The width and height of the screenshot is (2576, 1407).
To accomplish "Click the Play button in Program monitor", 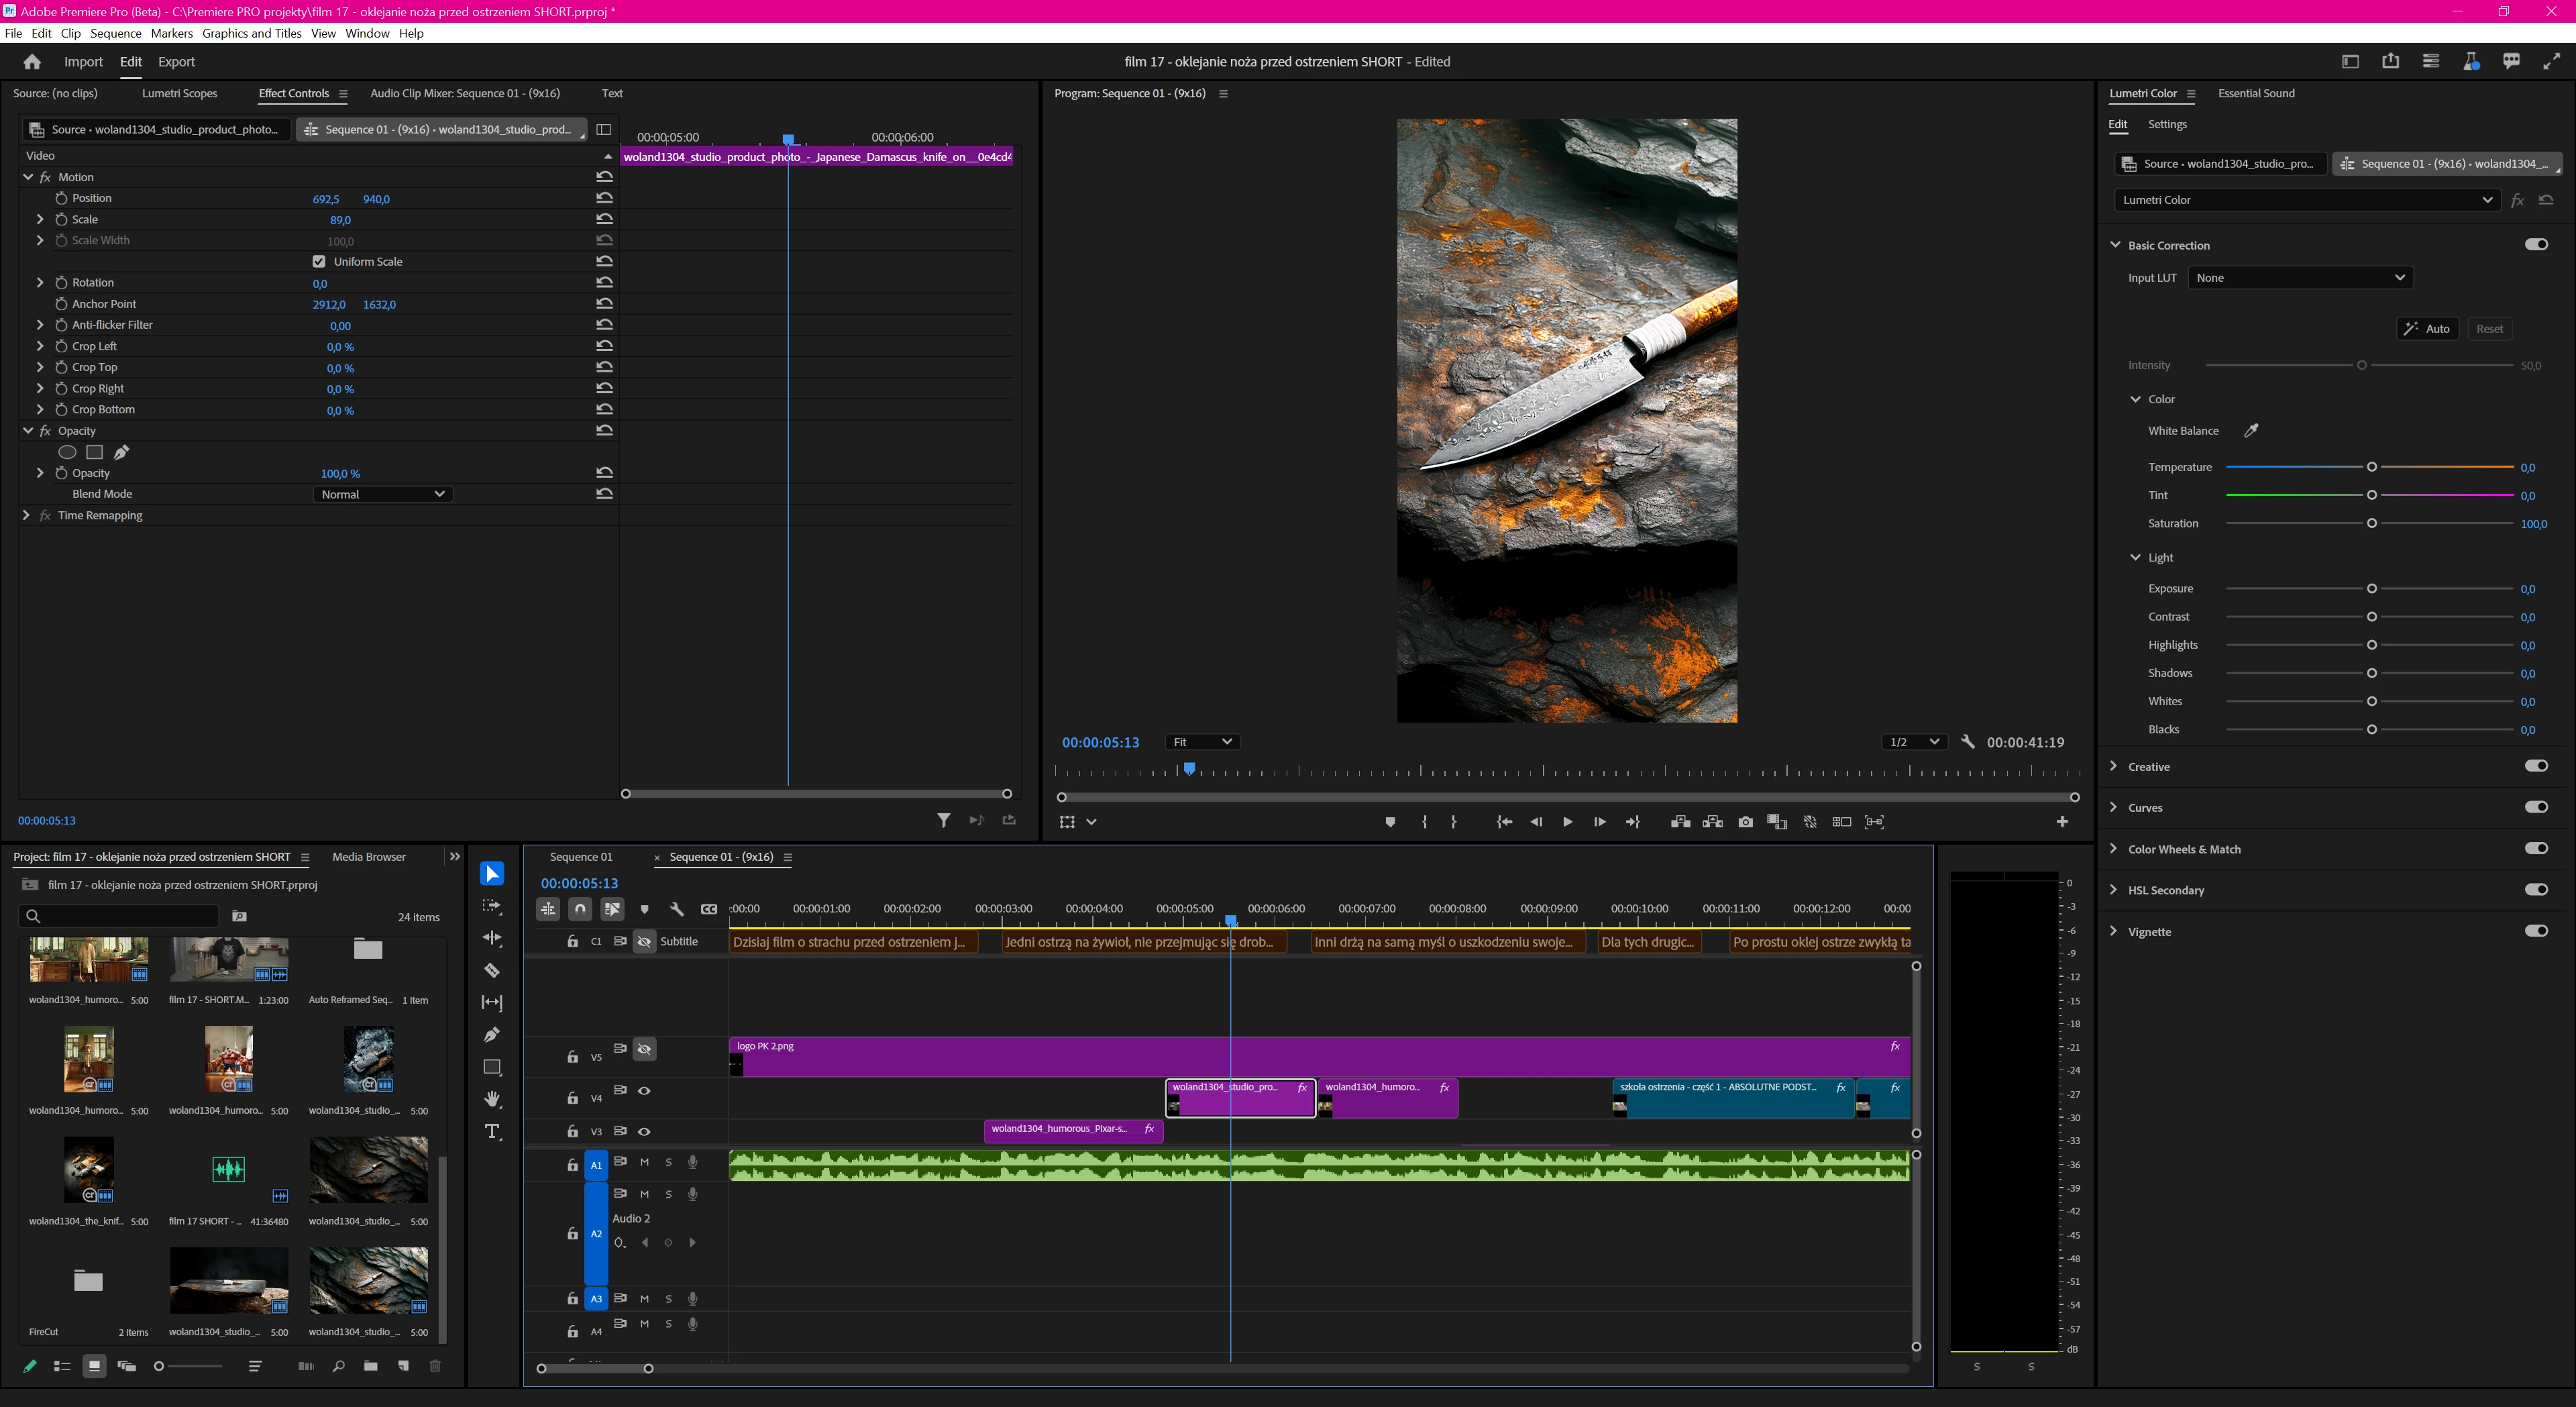I will coord(1567,822).
